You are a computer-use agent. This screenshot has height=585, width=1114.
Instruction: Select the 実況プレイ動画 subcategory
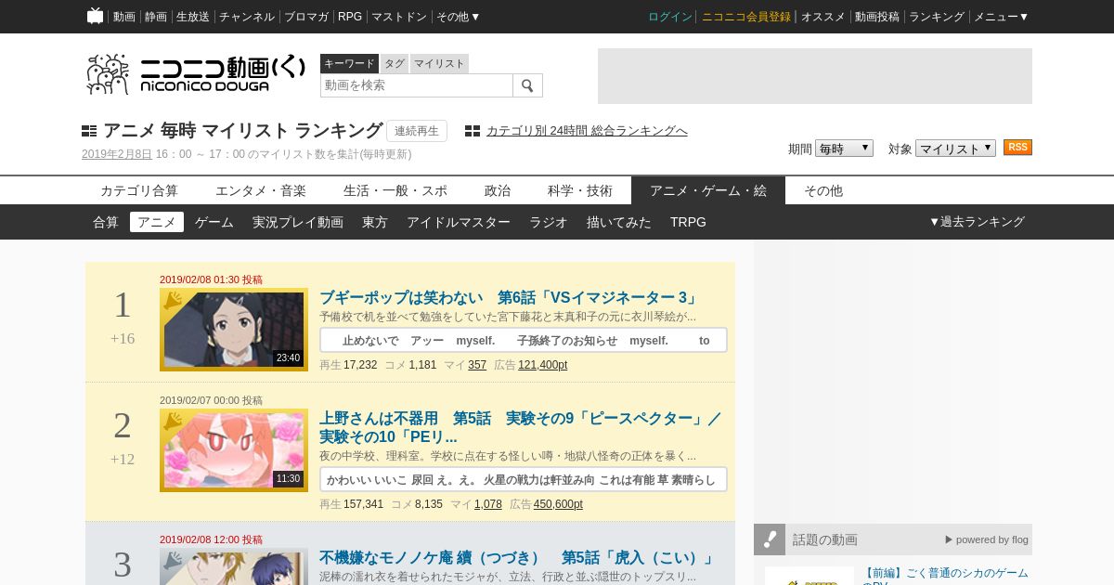point(298,222)
